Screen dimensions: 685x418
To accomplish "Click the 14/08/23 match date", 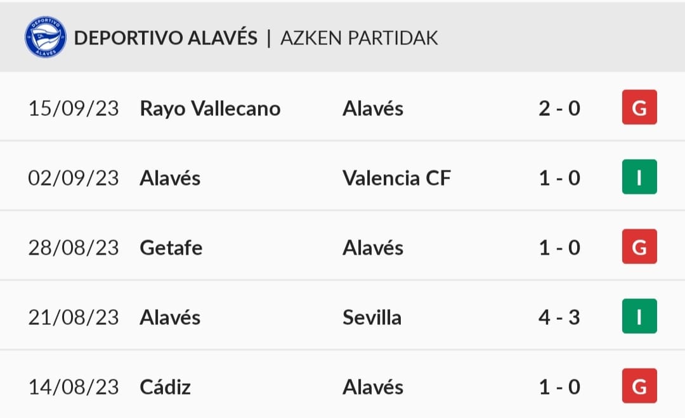I will 74,387.
